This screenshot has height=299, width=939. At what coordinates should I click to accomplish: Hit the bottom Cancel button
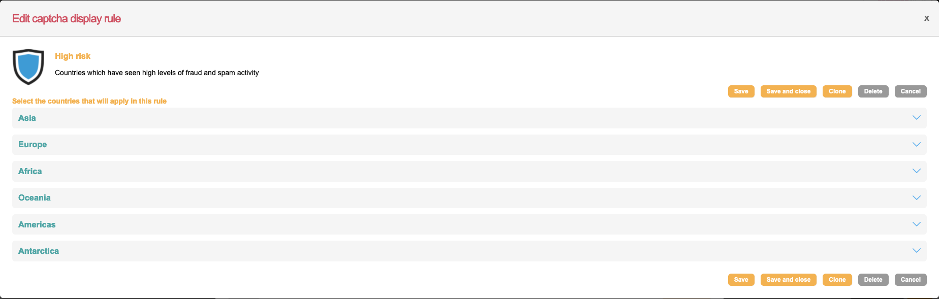pos(911,280)
